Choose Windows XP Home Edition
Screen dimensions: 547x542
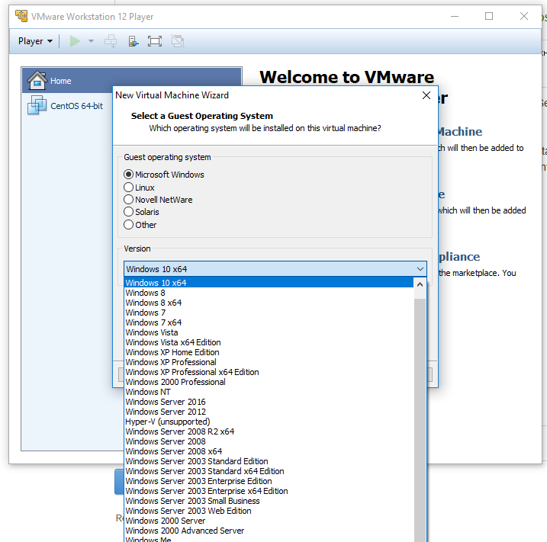click(269, 352)
